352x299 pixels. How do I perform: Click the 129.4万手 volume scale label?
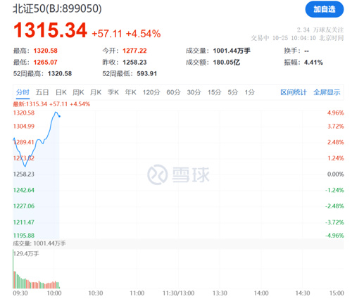coord(26,254)
